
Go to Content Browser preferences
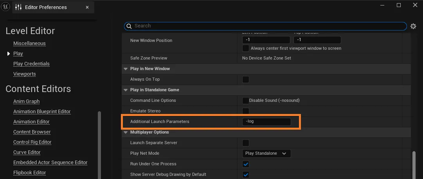coord(32,132)
